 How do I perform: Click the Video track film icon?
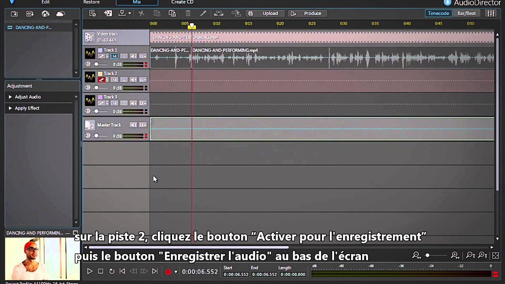tap(90, 37)
